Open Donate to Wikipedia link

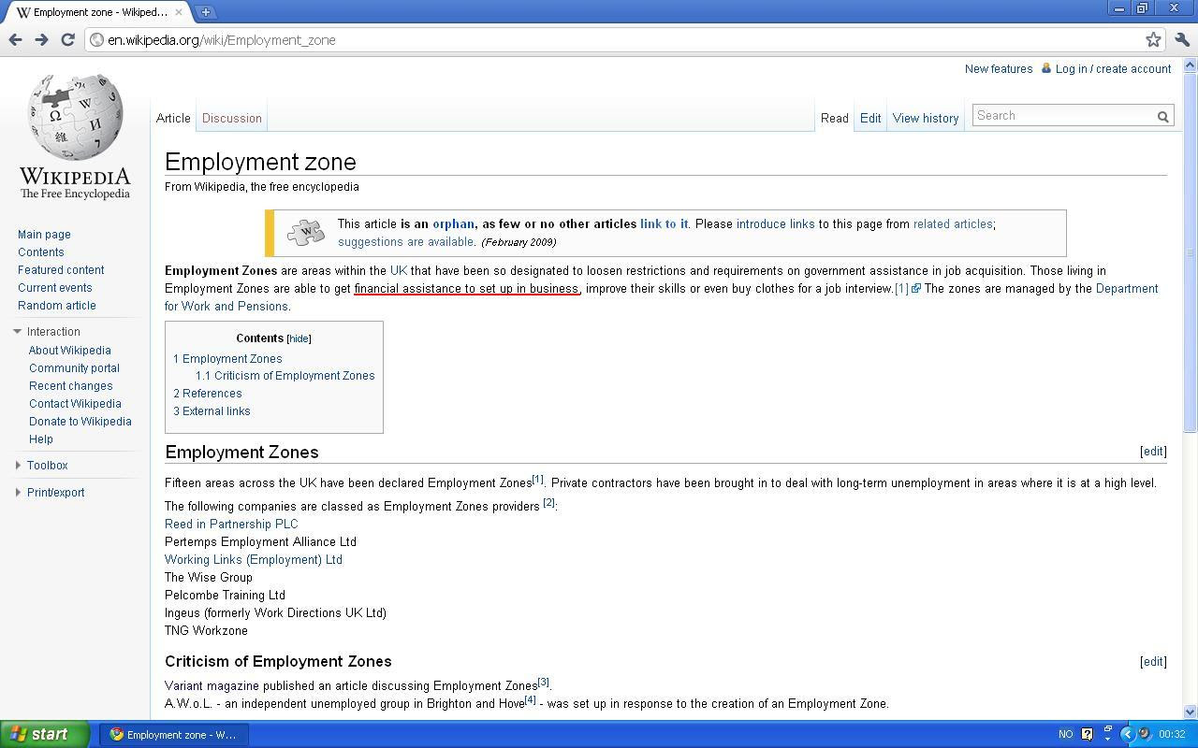tap(80, 421)
